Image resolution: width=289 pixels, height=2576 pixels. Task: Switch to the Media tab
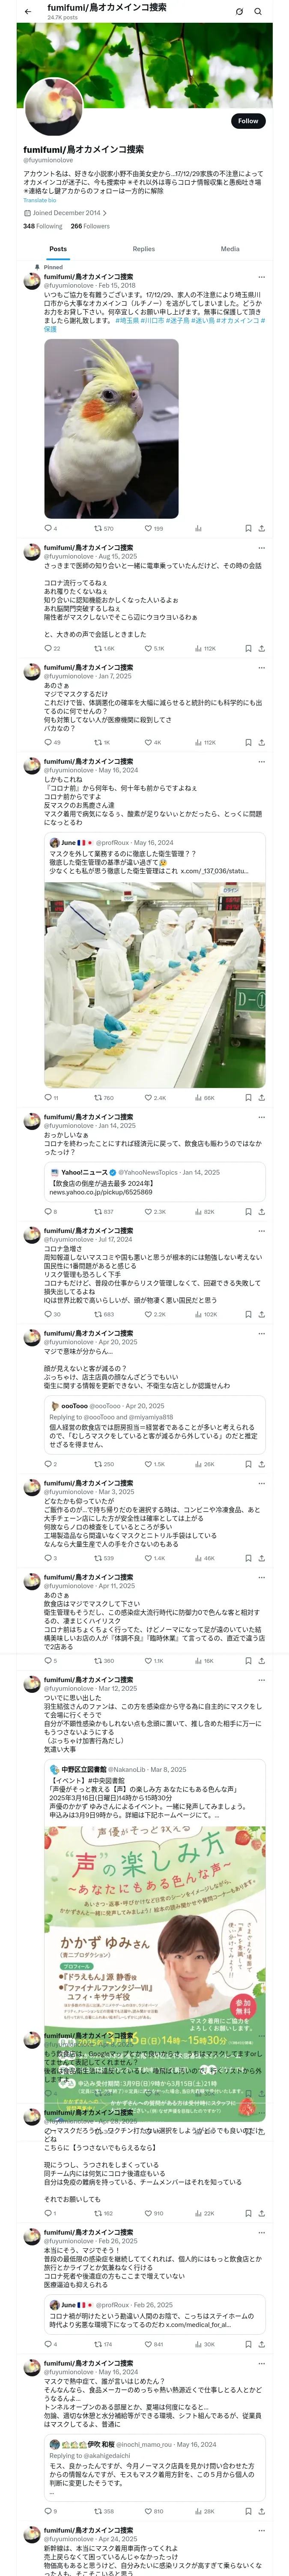(229, 249)
